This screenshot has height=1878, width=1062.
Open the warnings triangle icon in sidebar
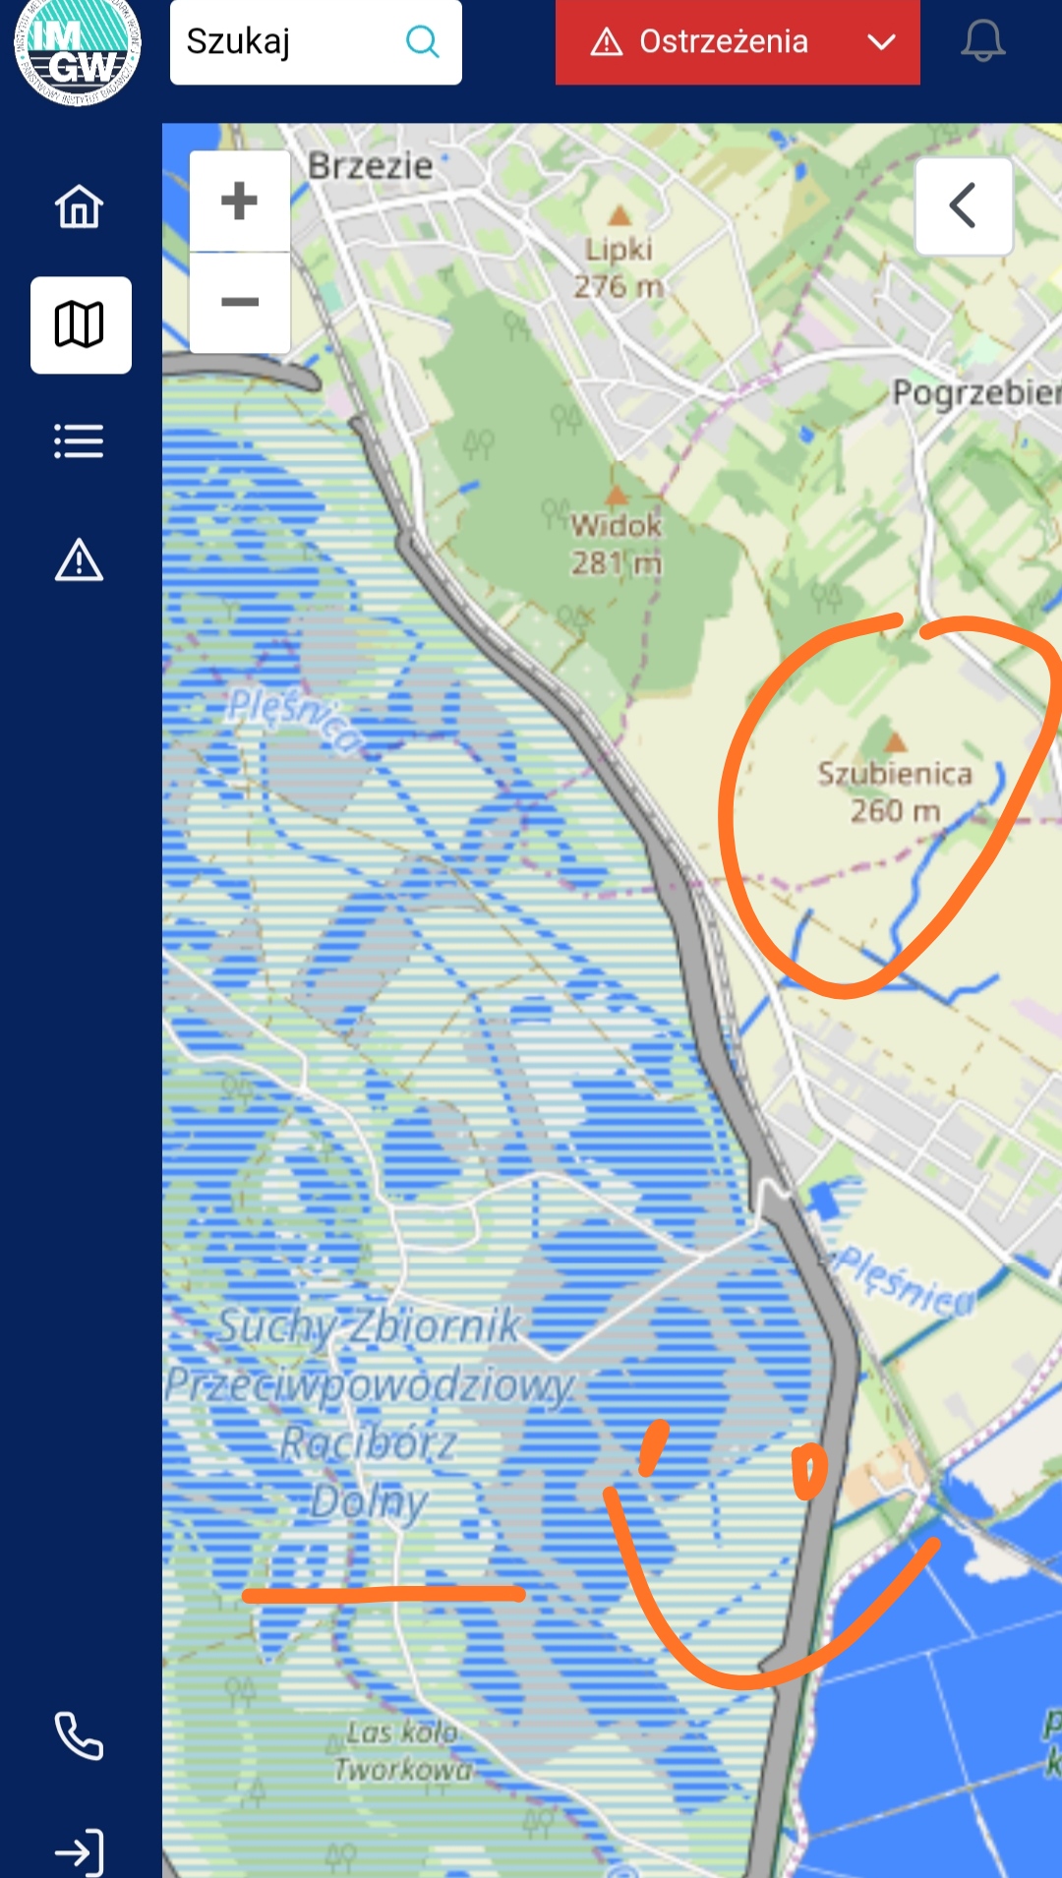coord(79,560)
